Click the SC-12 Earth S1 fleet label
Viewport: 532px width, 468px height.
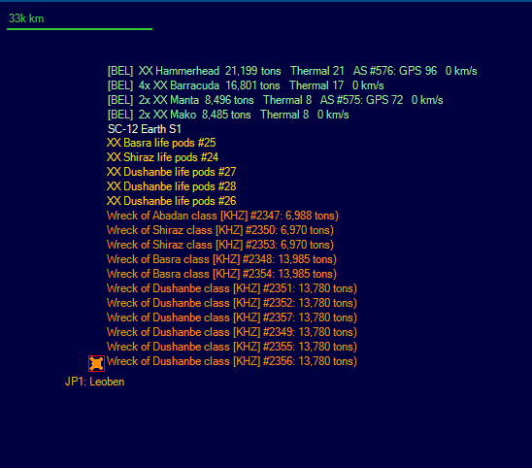tap(145, 129)
